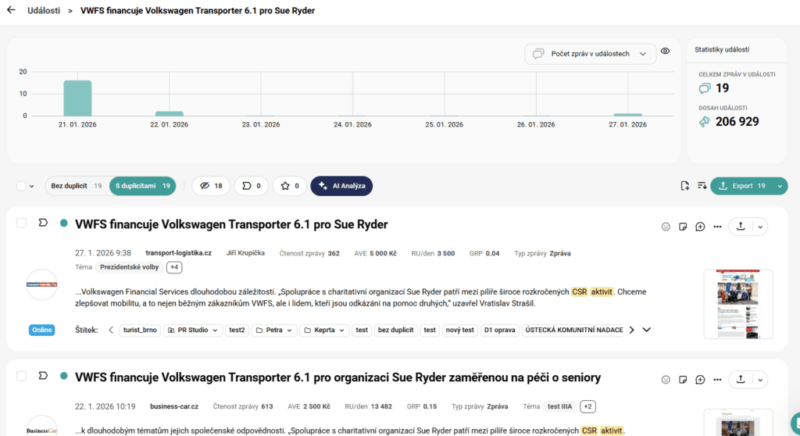This screenshot has width=800, height=436.
Task: Open the sort order icon near Export
Action: 702,186
